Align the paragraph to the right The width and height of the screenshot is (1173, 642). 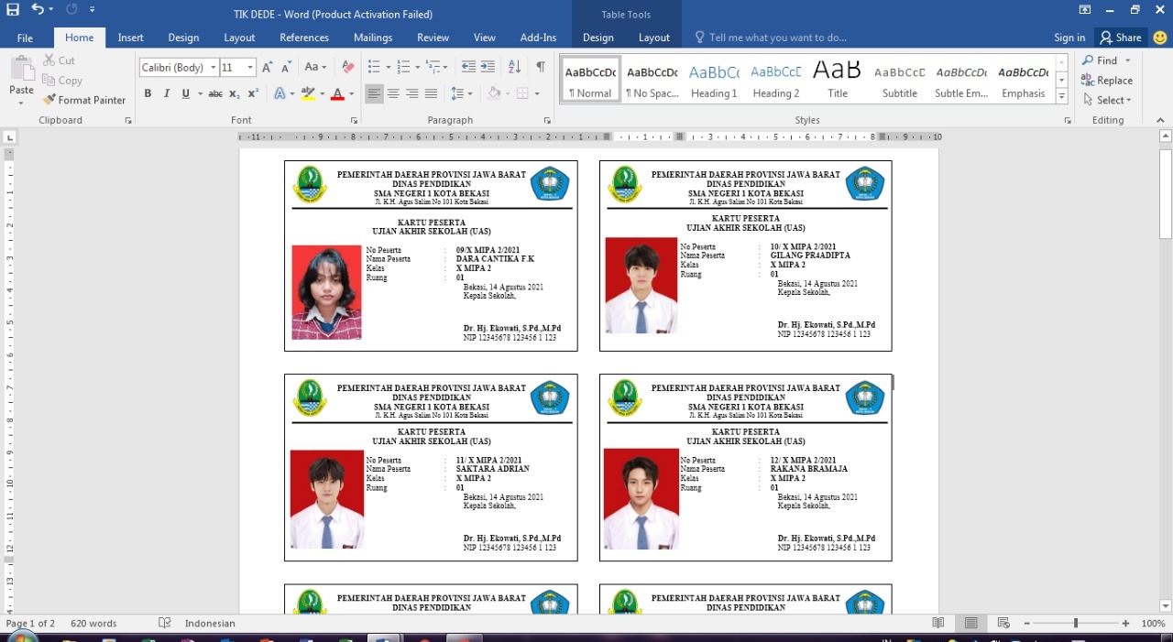point(412,93)
